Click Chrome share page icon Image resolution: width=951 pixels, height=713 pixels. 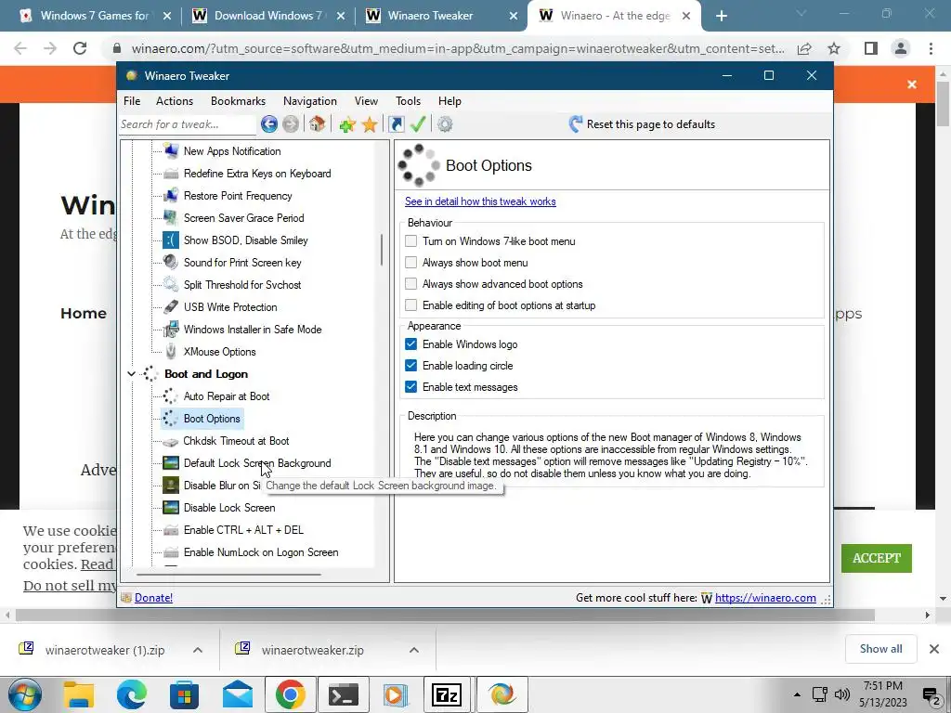805,48
